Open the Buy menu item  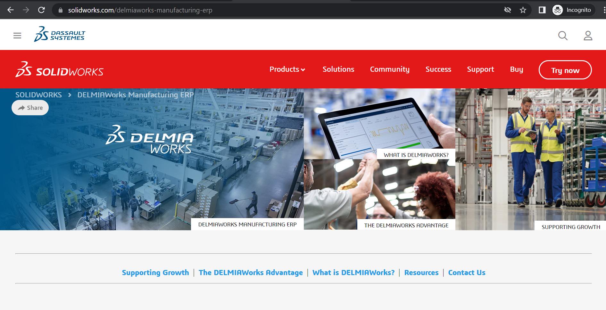(x=516, y=69)
